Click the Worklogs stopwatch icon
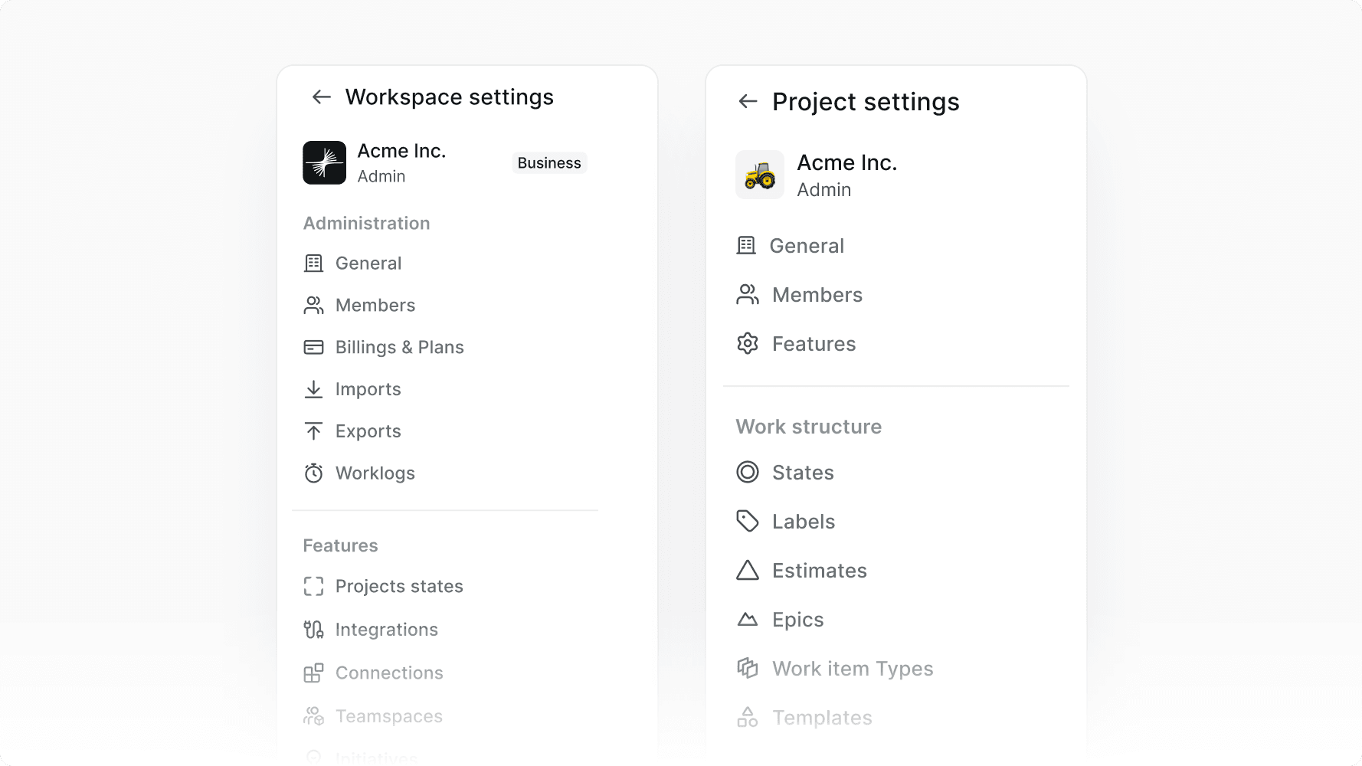Screen dimensions: 1362x766 coord(313,473)
